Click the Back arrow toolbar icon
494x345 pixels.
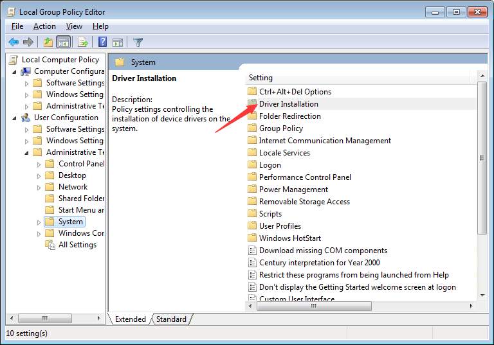pos(14,42)
